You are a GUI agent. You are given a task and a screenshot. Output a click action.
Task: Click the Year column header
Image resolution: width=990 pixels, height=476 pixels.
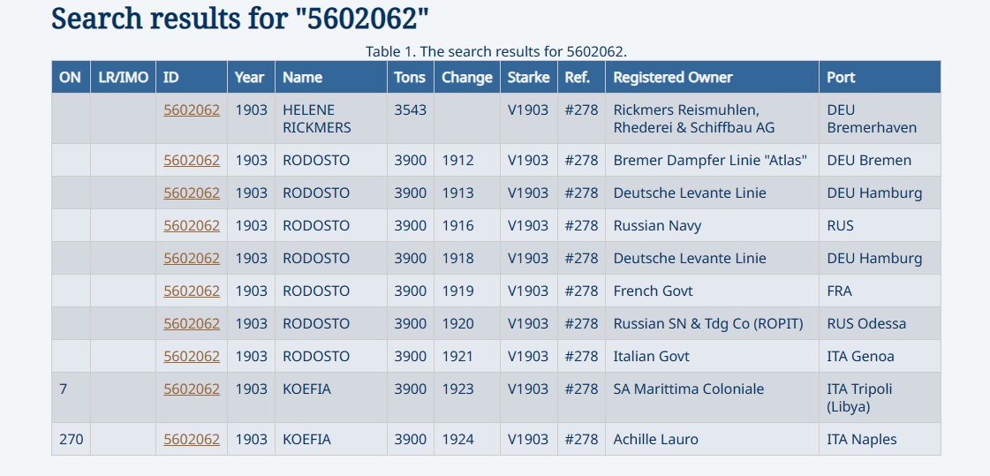[x=251, y=77]
